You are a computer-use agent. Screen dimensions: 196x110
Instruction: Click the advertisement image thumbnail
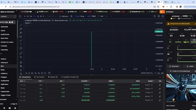[x=181, y=87]
